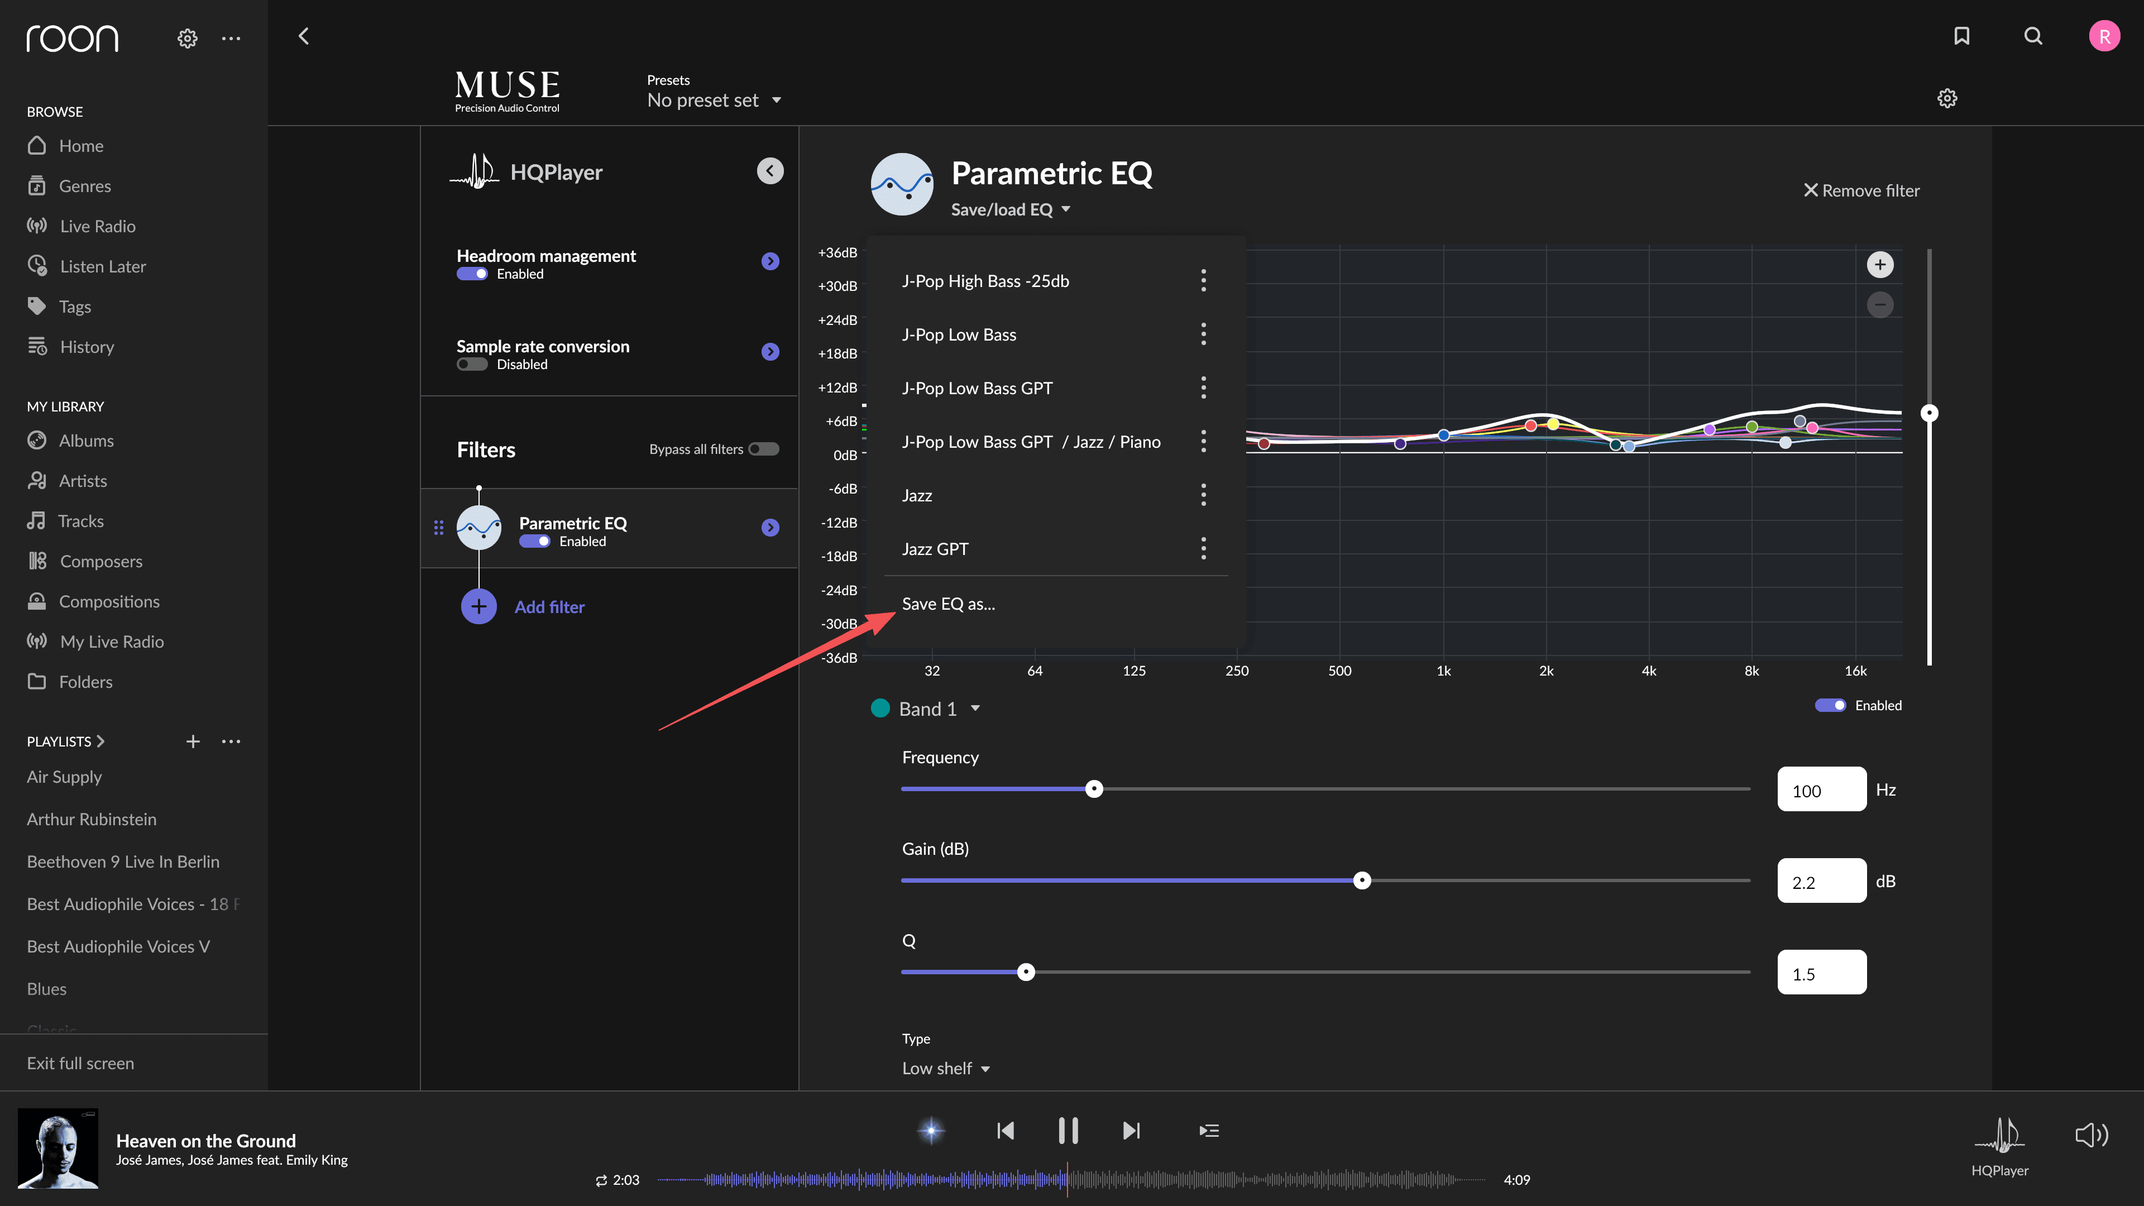Open options for J-Pop Low Bass GPT preset

click(x=1203, y=387)
